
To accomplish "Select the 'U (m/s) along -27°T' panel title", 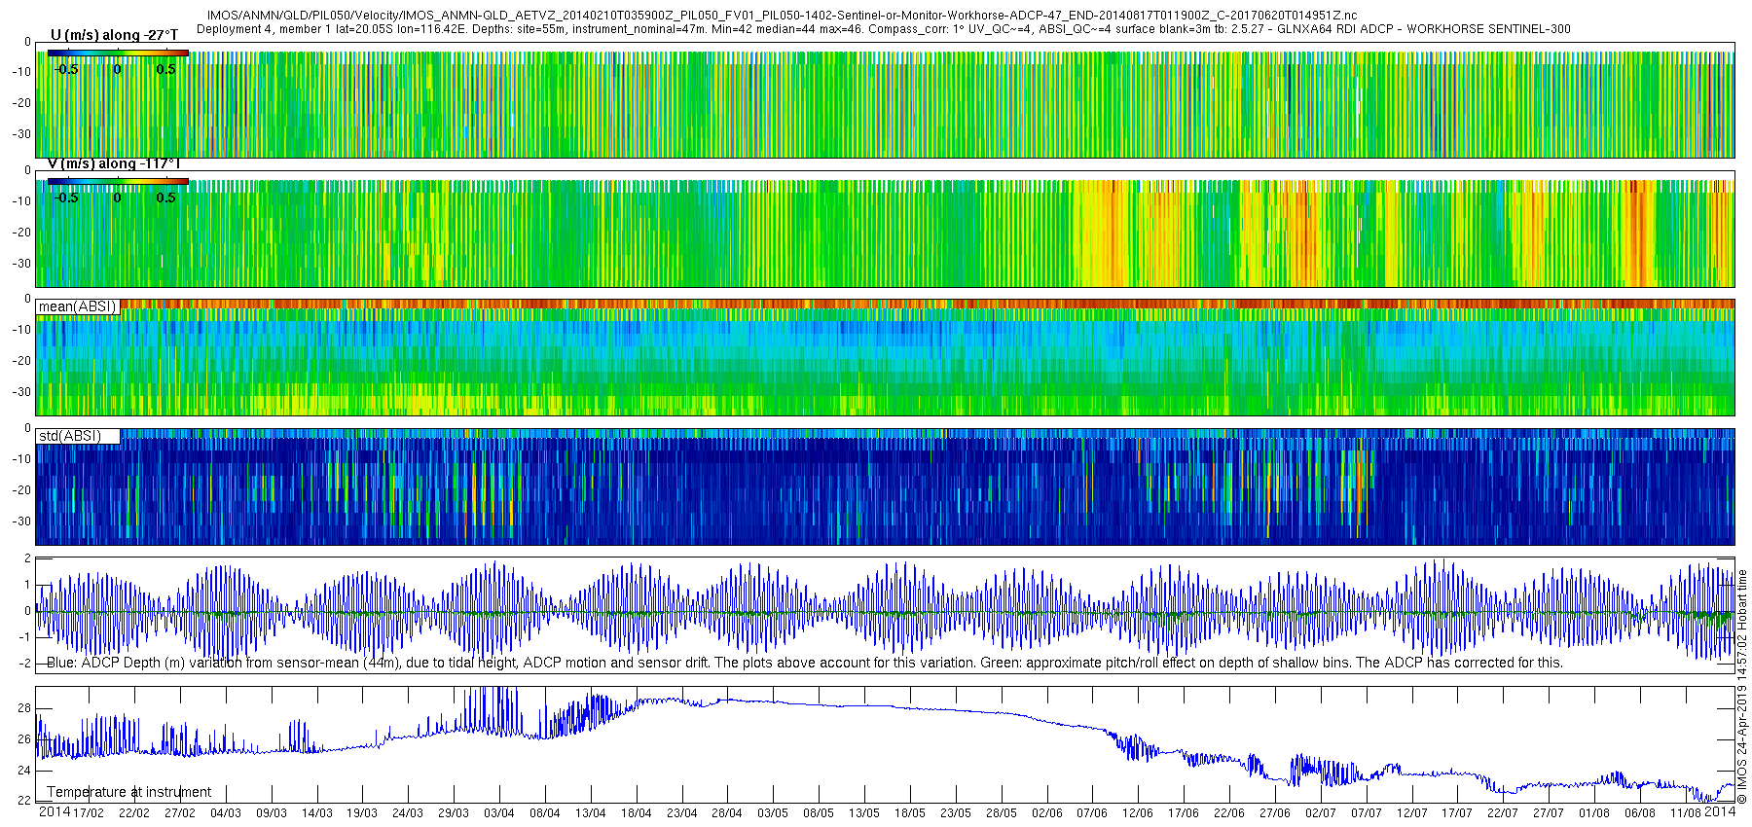I will click(x=114, y=36).
